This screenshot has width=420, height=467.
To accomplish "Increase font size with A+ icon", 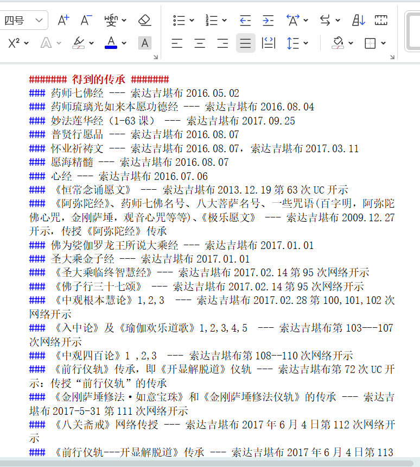I will pos(63,20).
